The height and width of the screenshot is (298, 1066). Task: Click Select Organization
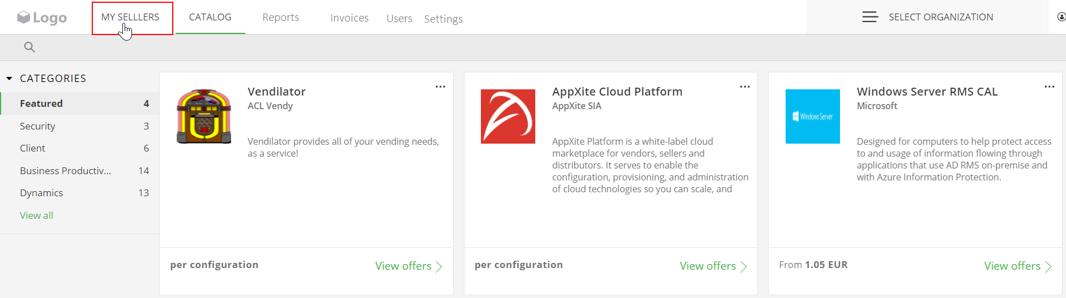[941, 17]
